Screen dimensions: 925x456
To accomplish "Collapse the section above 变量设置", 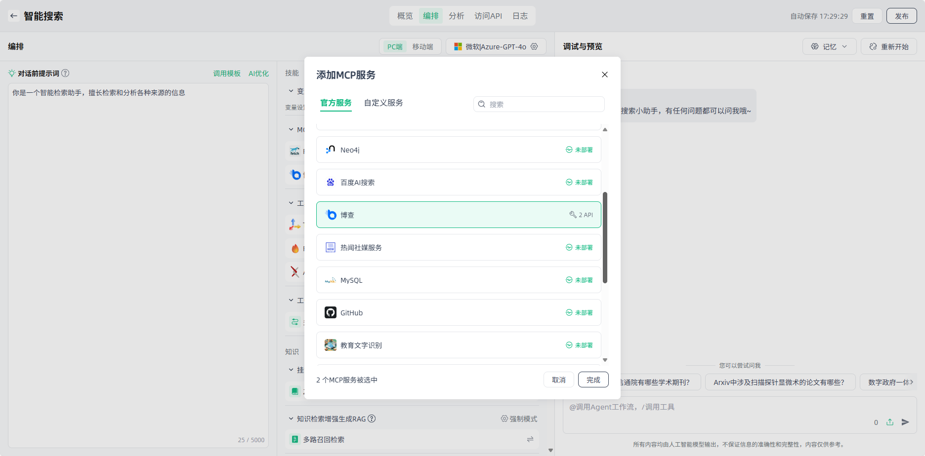I will (x=291, y=91).
